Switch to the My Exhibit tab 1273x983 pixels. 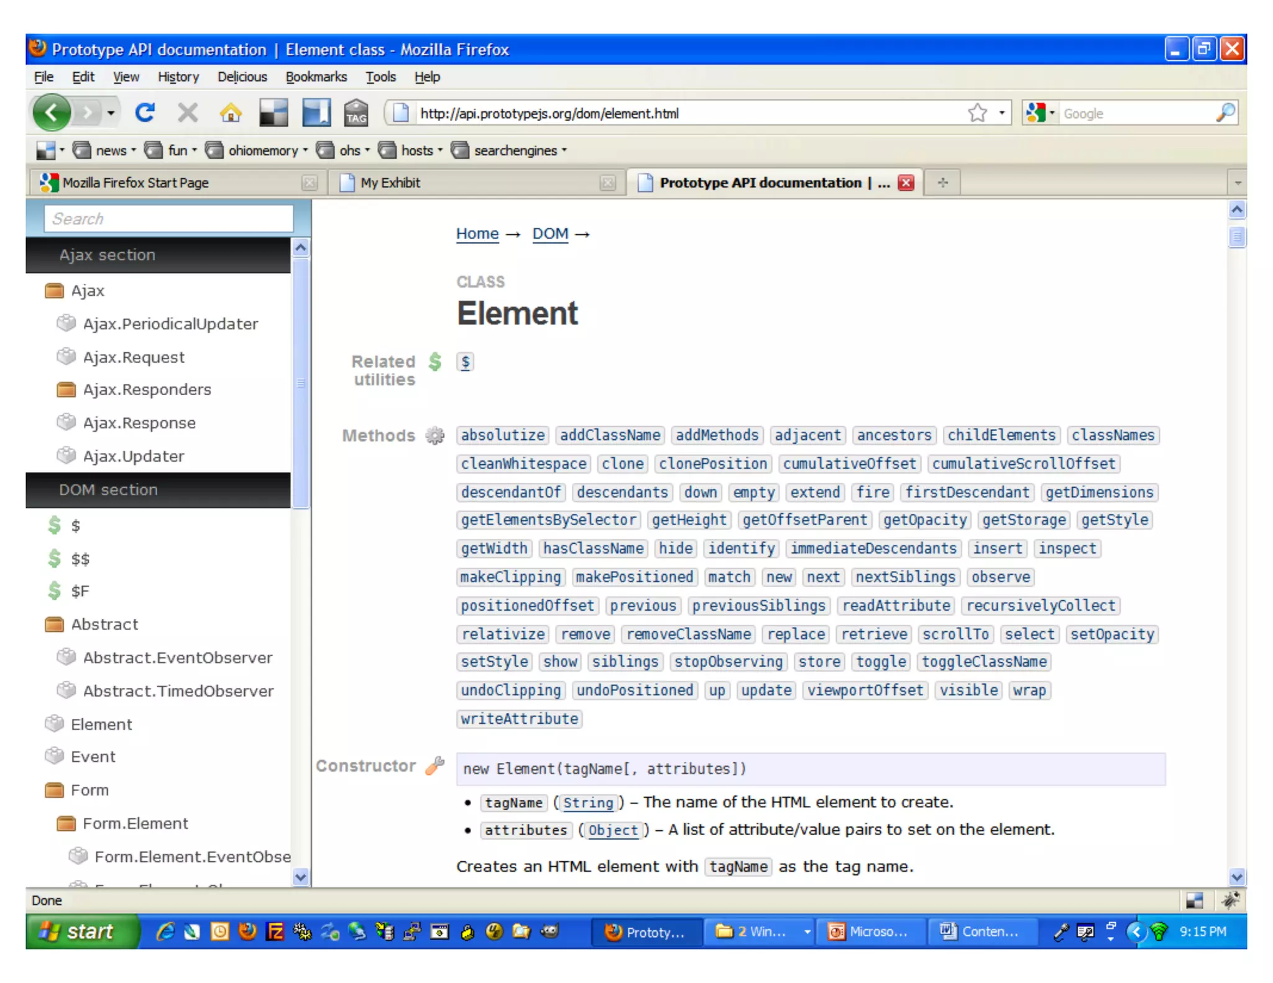[x=390, y=183]
